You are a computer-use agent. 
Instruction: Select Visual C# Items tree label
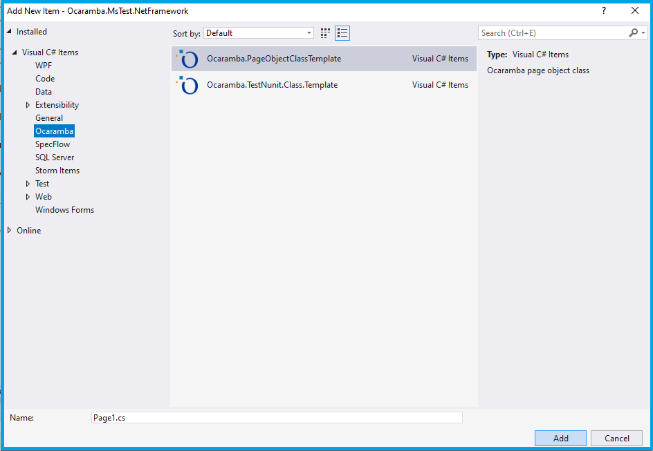50,52
